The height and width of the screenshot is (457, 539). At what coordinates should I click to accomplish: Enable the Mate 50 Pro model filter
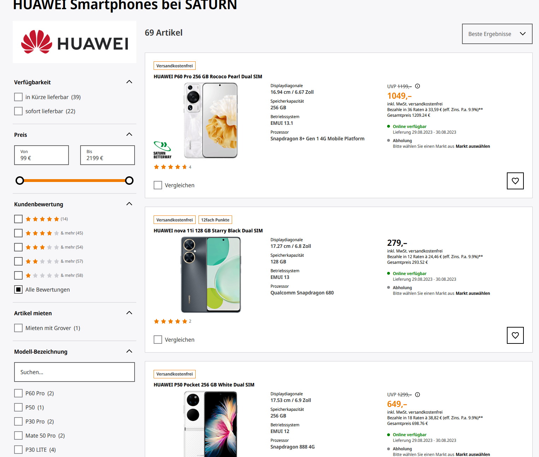click(18, 435)
